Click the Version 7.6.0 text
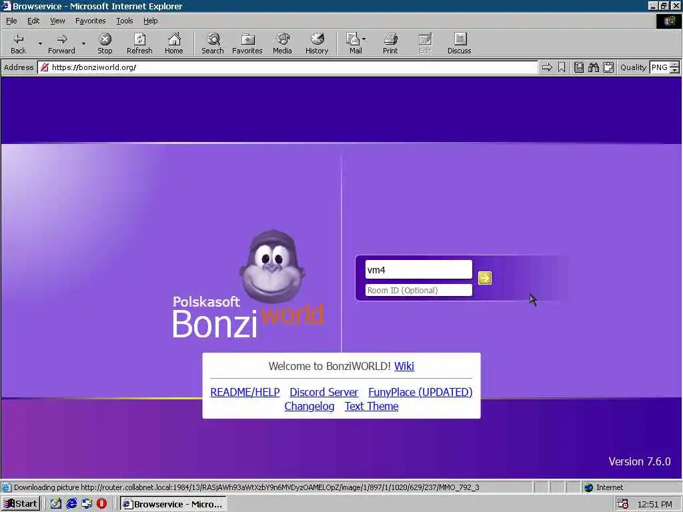 (x=640, y=461)
